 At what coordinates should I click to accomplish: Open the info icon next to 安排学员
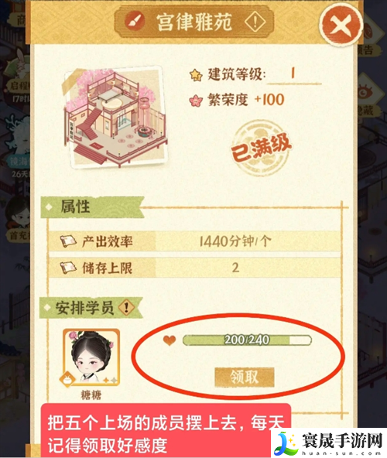pyautogui.click(x=126, y=308)
